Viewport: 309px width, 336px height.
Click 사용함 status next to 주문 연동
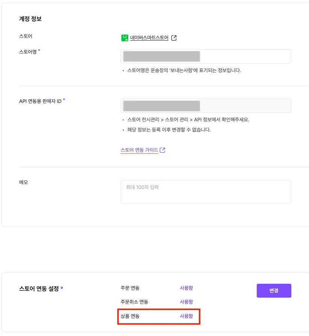(x=186, y=288)
